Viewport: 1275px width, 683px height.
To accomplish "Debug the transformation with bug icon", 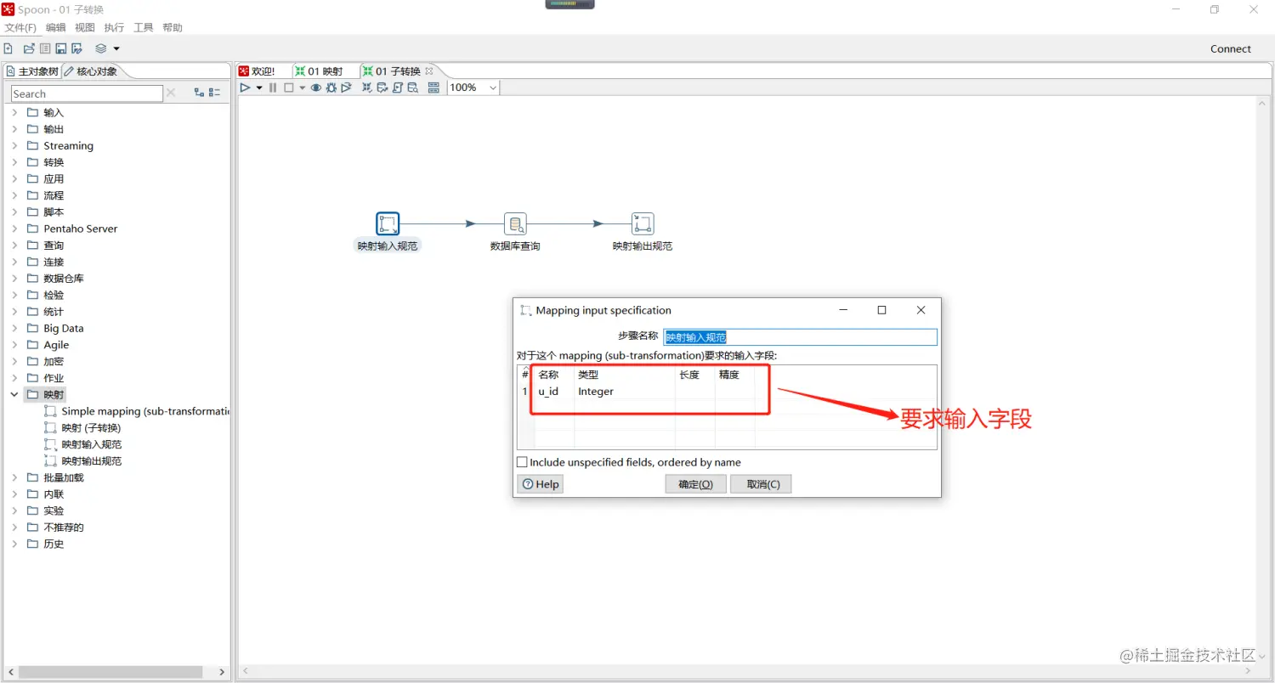I will click(331, 87).
